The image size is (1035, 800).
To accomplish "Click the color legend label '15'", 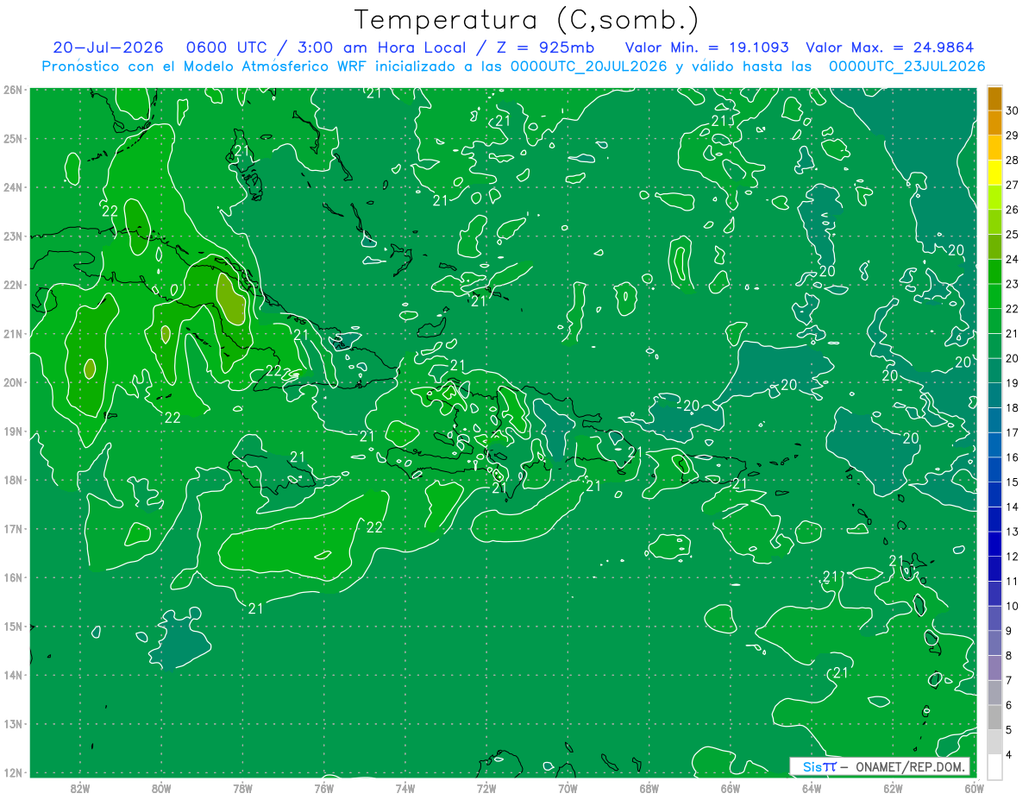I will pos(1013,482).
